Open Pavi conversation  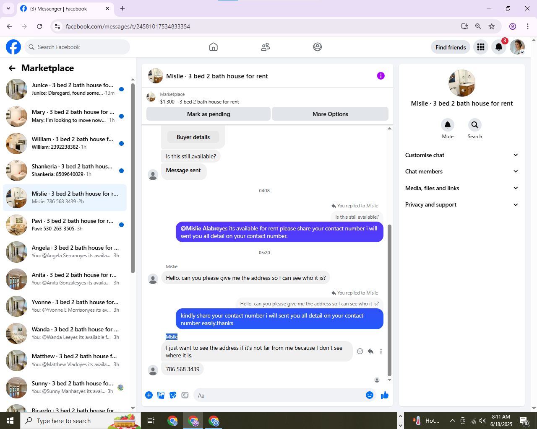click(65, 225)
